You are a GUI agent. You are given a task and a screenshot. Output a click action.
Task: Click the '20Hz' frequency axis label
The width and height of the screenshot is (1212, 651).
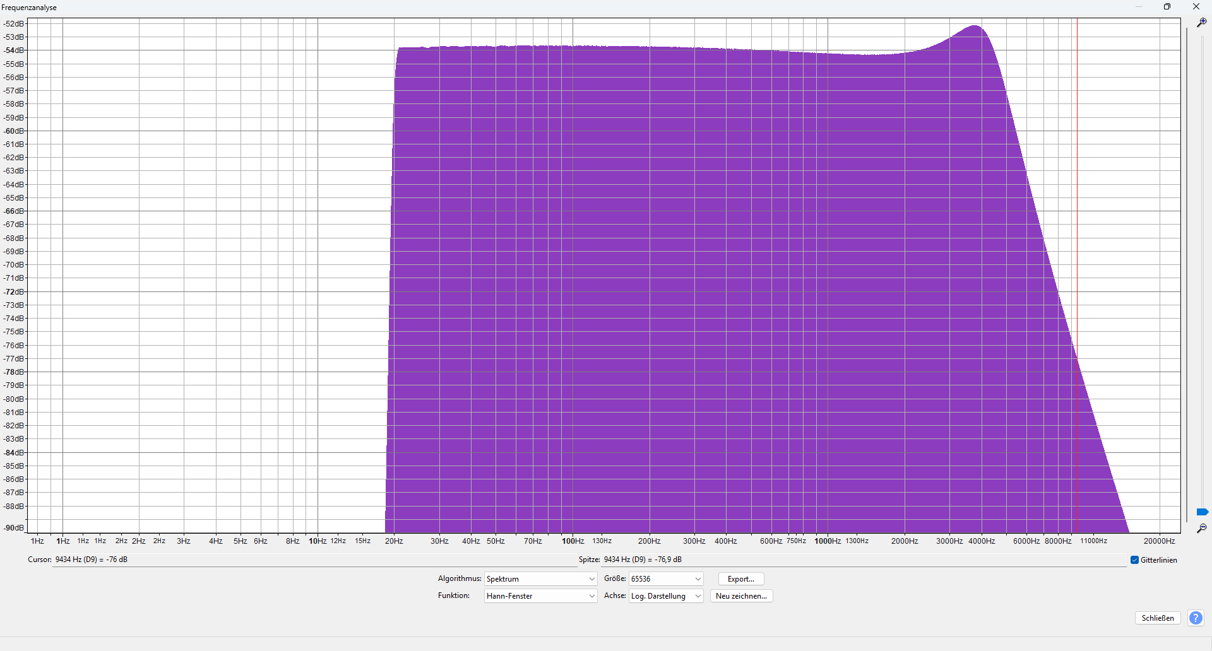[x=394, y=541]
